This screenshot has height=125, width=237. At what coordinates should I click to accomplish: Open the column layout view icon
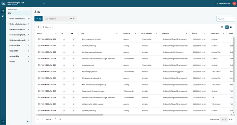[x=222, y=27]
